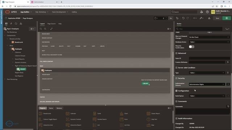Select the Faceted Search region in gallery
Screen dimensions: 232x130
(100, 119)
